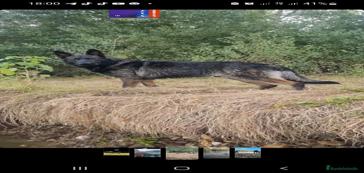The width and height of the screenshot is (364, 173).
Task: Tap the battery indicator in status bar
Action: [x=333, y=3]
